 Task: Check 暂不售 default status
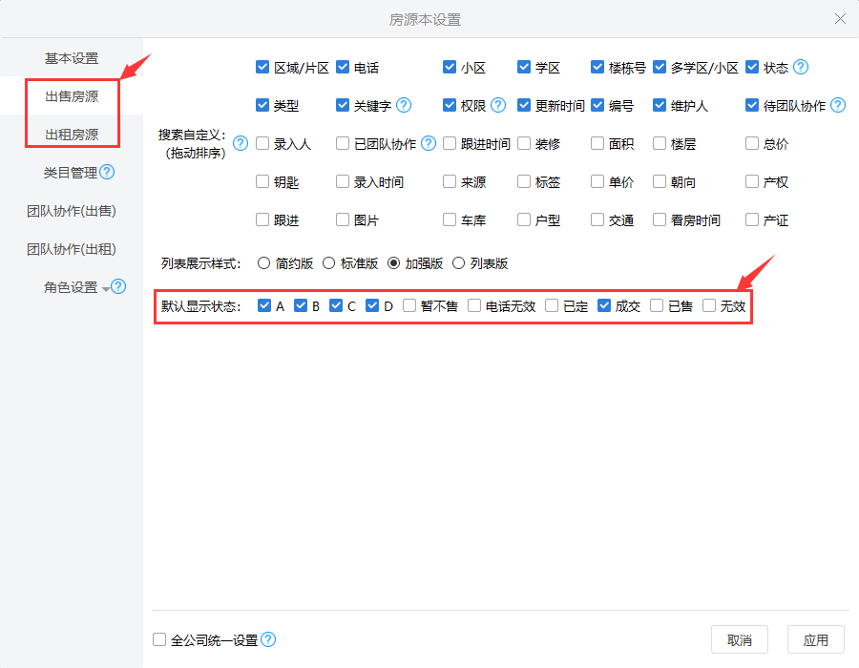(x=409, y=305)
